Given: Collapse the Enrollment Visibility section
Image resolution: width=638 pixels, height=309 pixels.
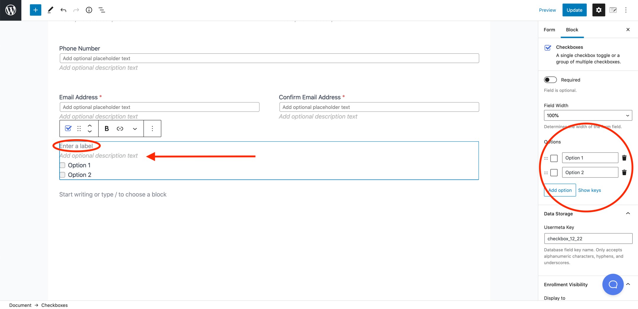Looking at the screenshot, I should (628, 284).
